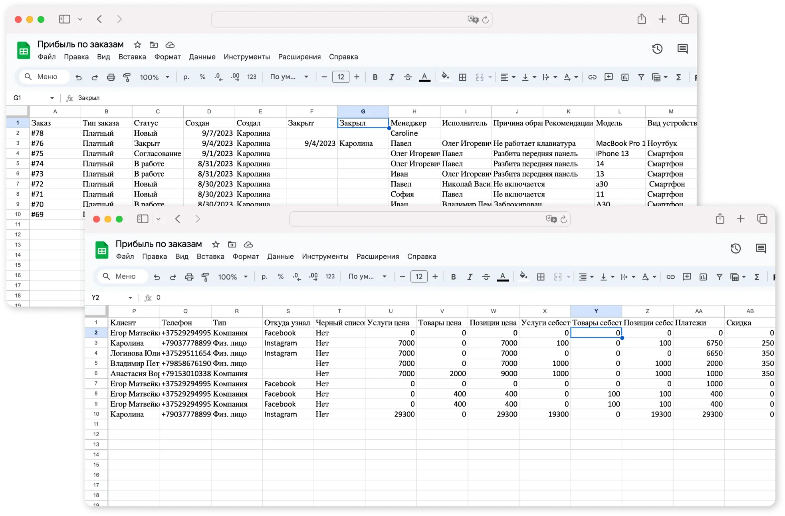This screenshot has height=516, width=785.
Task: Open the 100% zoom dropdown in the top window
Action: (155, 77)
